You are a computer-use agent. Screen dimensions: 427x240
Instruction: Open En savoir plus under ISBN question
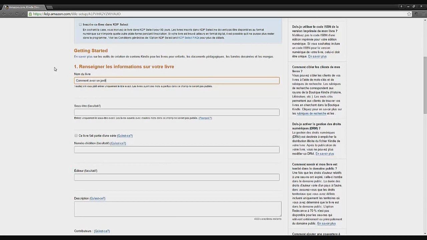317,56
